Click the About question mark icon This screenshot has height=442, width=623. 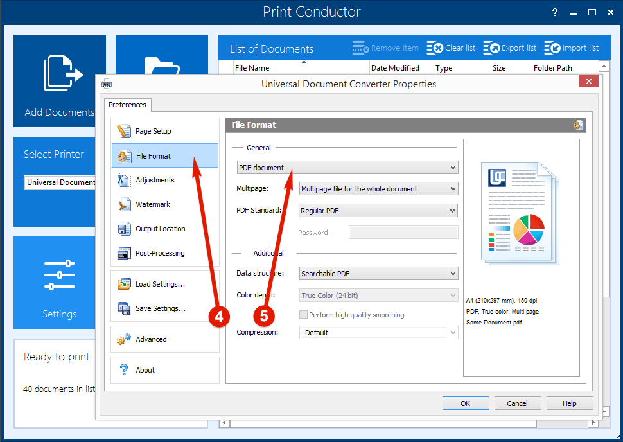click(124, 369)
